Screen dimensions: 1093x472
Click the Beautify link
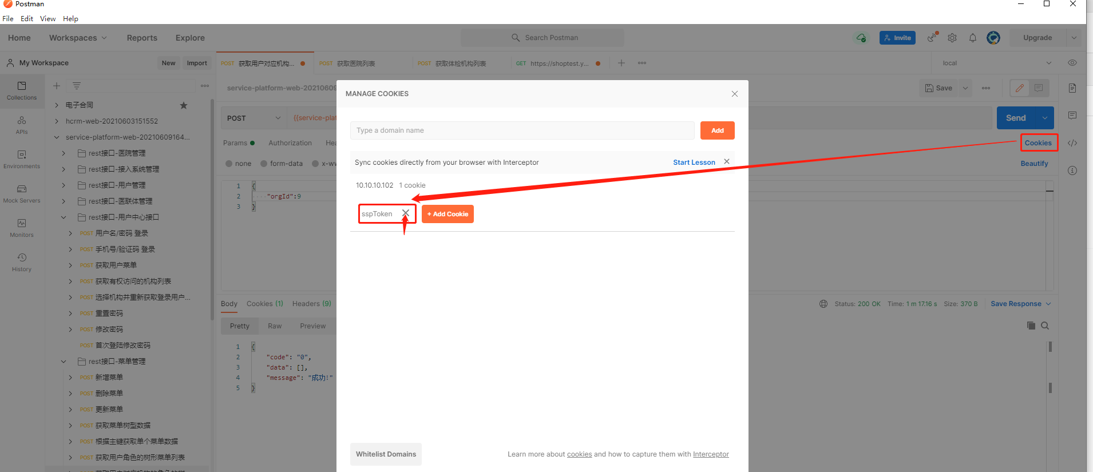coord(1035,164)
